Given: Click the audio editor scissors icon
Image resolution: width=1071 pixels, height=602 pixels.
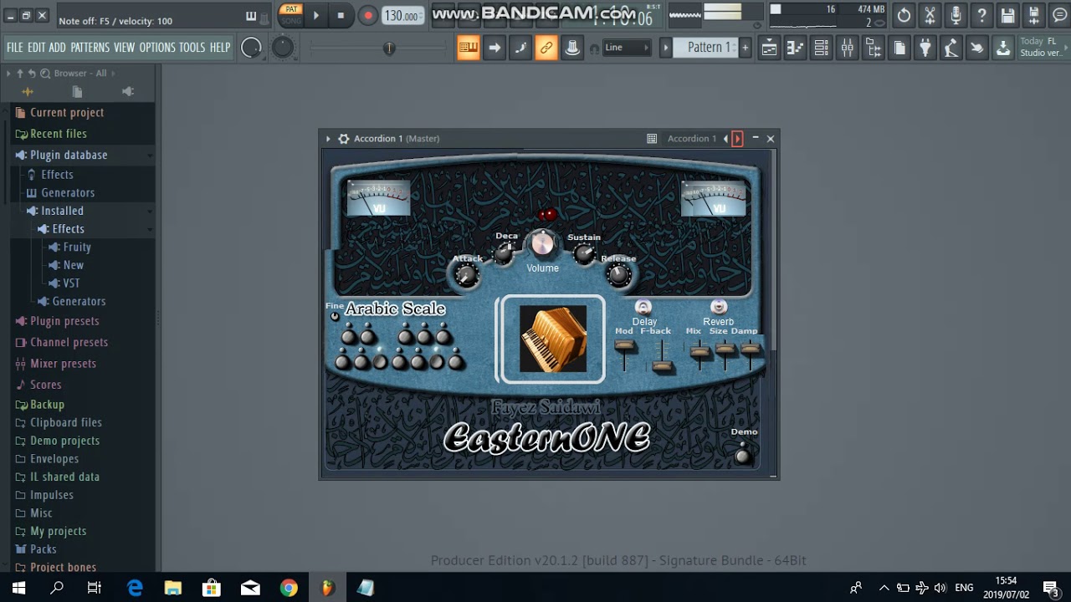Looking at the screenshot, I should 930,15.
